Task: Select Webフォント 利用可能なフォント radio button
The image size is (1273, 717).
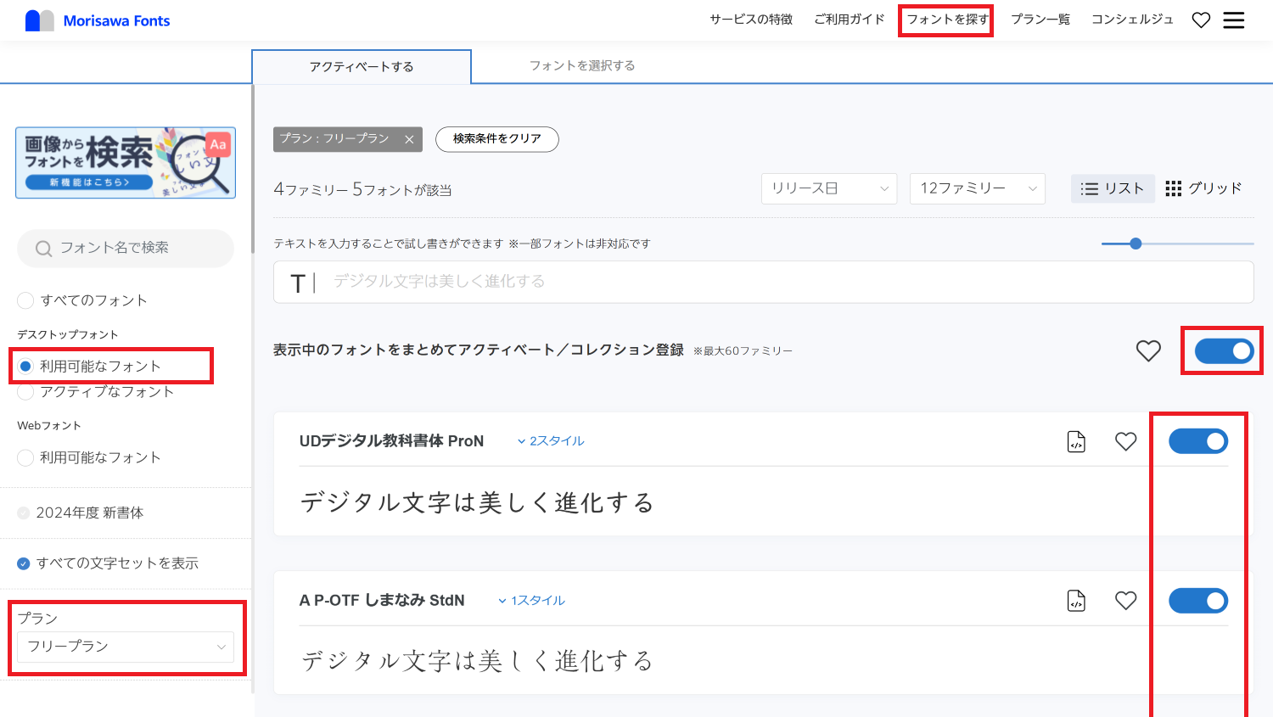Action: click(25, 458)
